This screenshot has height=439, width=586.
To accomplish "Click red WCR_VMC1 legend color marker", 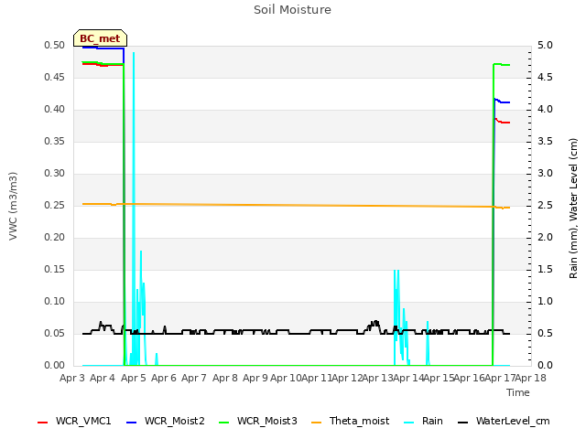I will 43,423.
